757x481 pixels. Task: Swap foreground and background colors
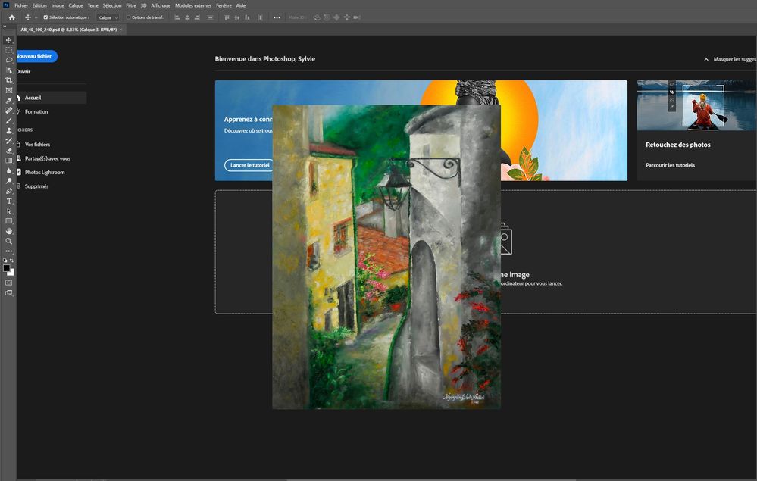(x=11, y=261)
